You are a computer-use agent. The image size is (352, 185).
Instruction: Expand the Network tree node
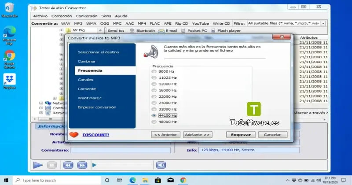click(41, 103)
